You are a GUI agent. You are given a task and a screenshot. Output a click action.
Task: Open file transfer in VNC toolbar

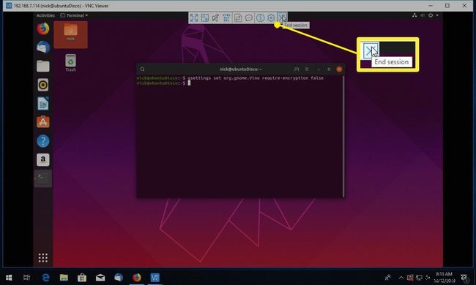click(238, 18)
